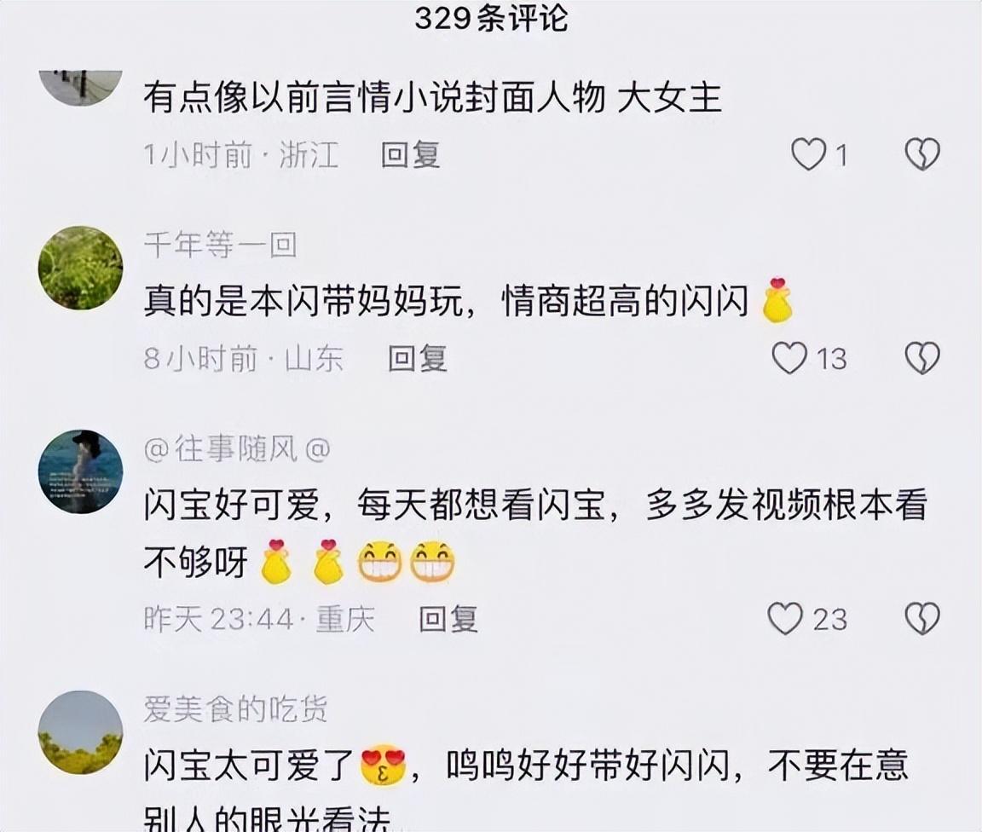The width and height of the screenshot is (982, 832).
Task: Open username @往事随风@
Action: [237, 448]
